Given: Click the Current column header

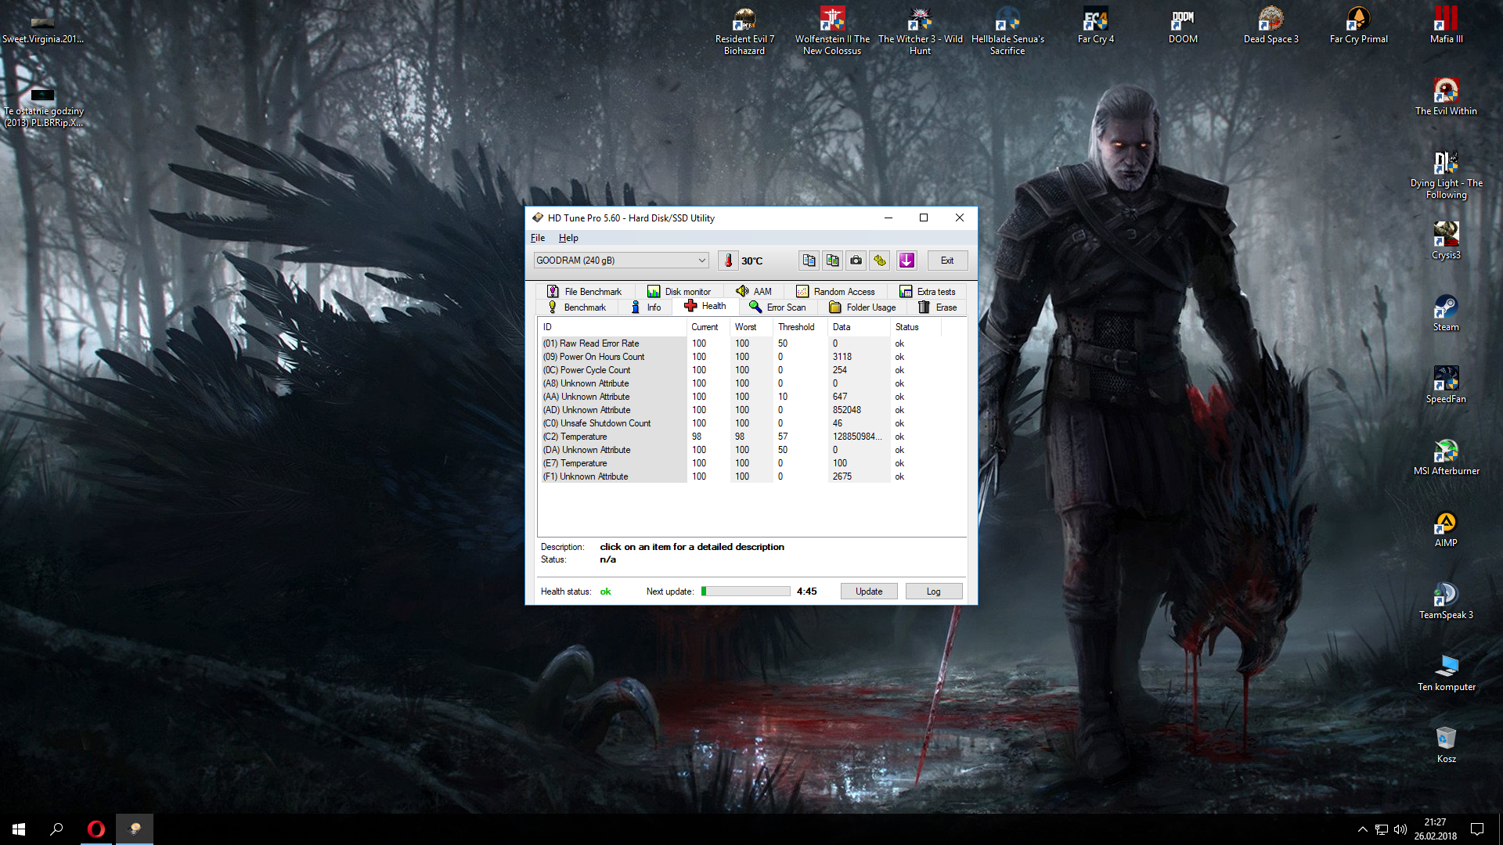Looking at the screenshot, I should (708, 327).
